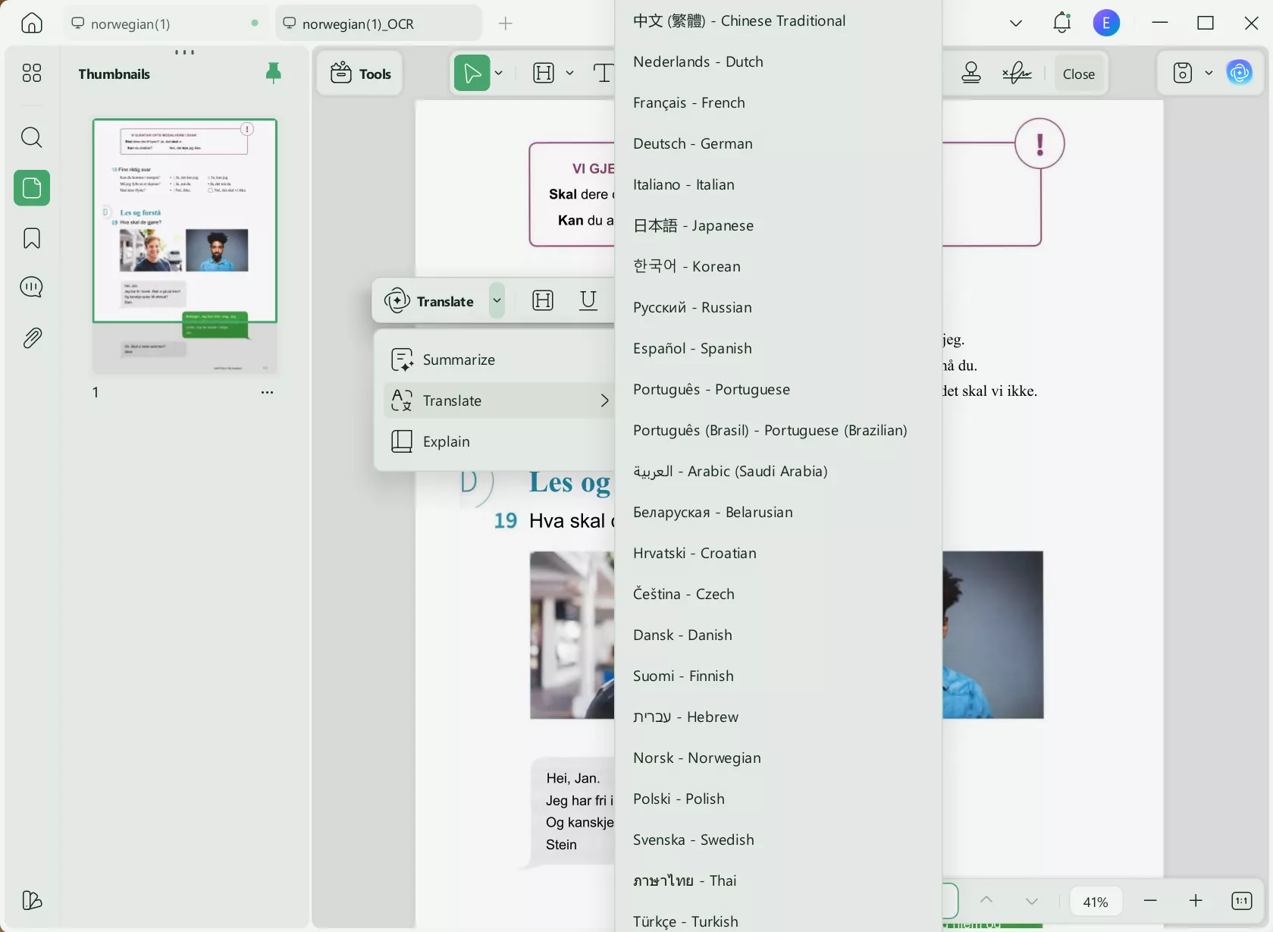Open the bookmarks panel
The height and width of the screenshot is (932, 1273).
pos(31,238)
